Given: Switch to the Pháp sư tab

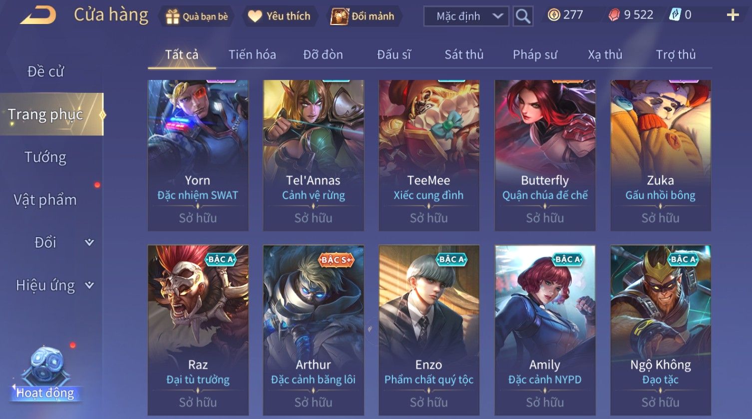Looking at the screenshot, I should pyautogui.click(x=535, y=54).
